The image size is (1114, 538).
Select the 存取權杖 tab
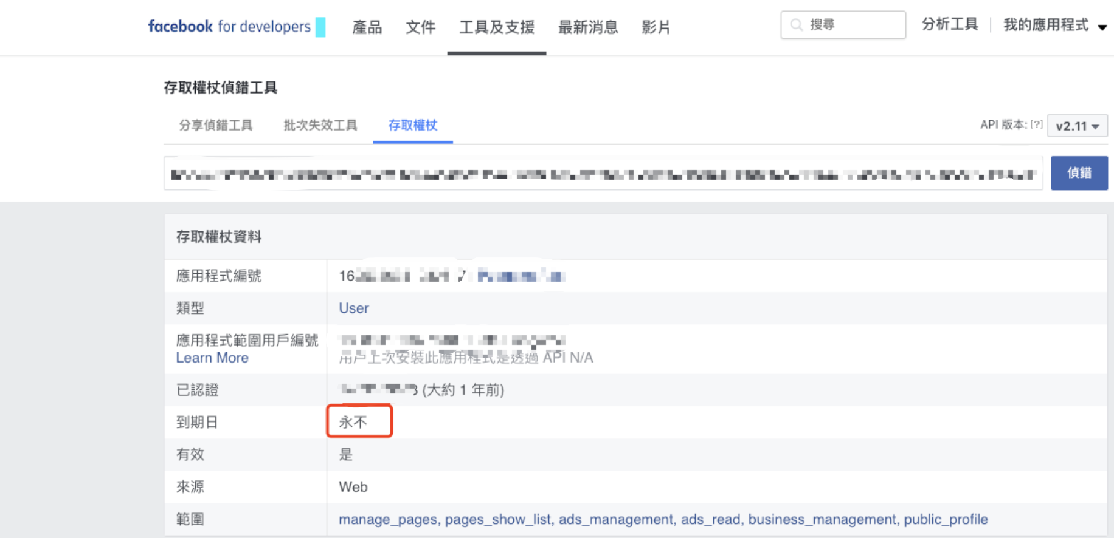[413, 125]
